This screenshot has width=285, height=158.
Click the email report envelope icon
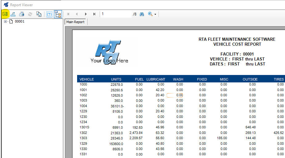(x=5, y=14)
